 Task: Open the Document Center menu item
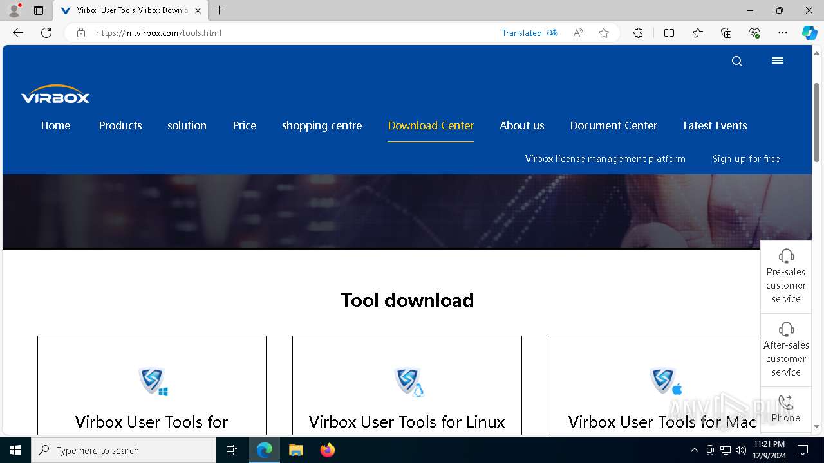[613, 125]
